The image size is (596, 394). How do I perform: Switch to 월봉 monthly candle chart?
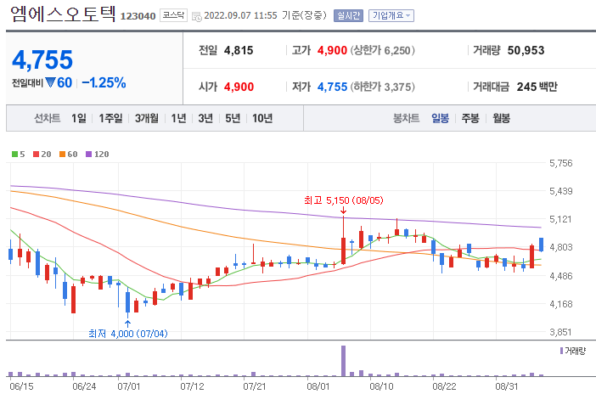[502, 118]
